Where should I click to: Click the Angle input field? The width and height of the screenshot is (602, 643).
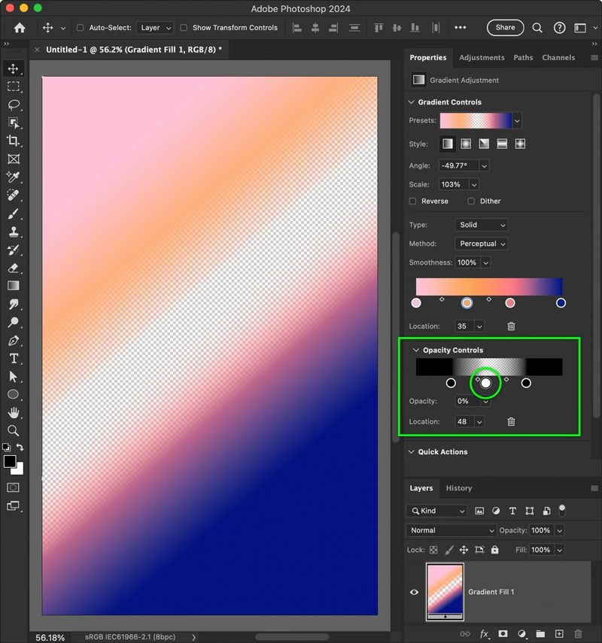(458, 165)
